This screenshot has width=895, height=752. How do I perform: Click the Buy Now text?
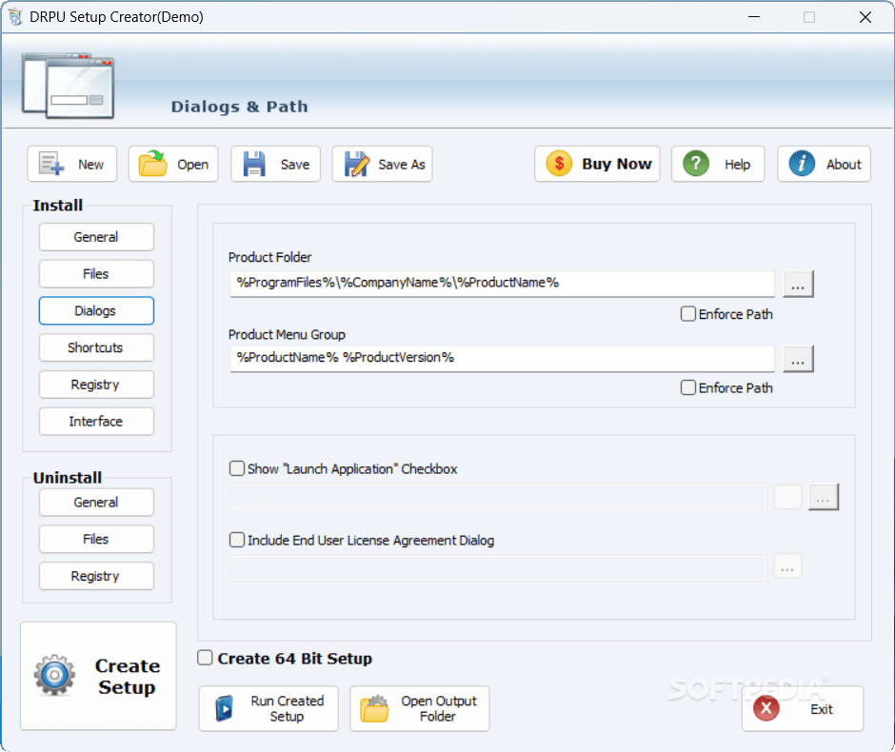(x=616, y=164)
